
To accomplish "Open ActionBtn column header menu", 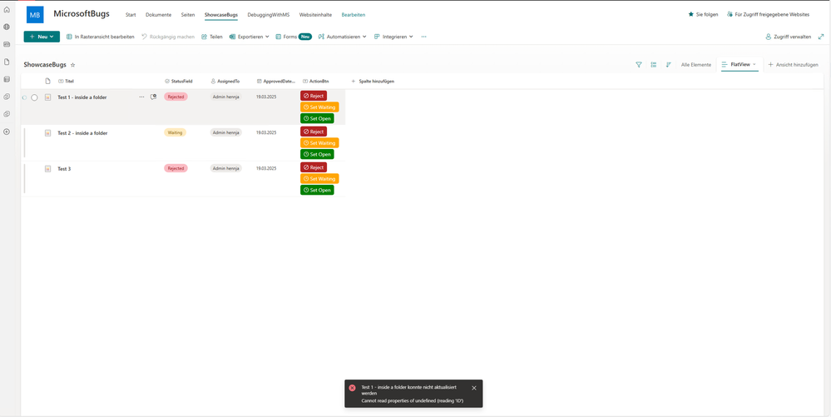I will pyautogui.click(x=317, y=82).
